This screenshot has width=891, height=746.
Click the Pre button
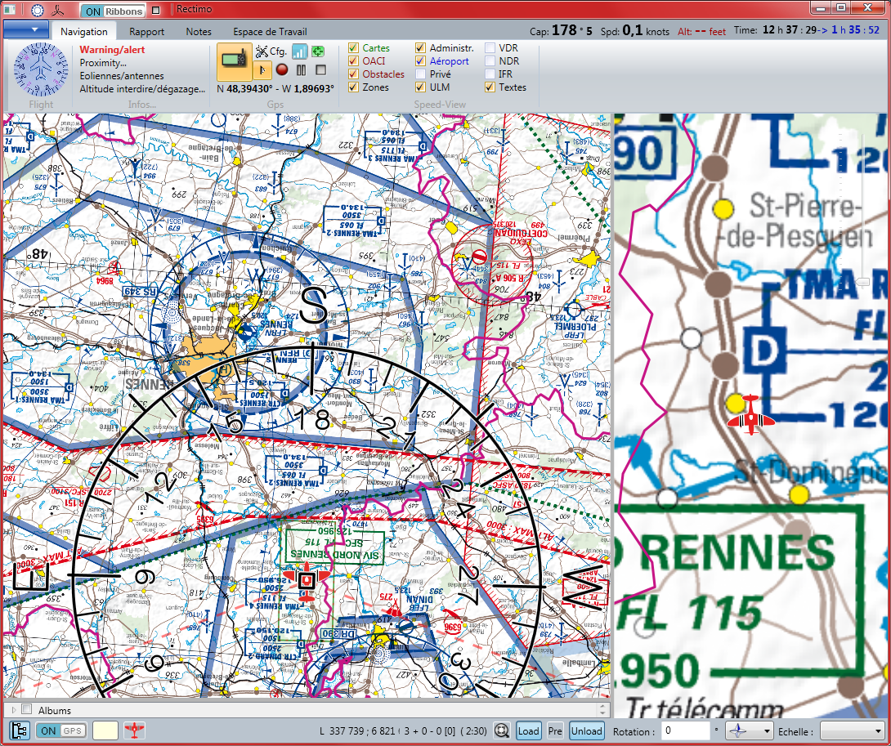[x=555, y=730]
